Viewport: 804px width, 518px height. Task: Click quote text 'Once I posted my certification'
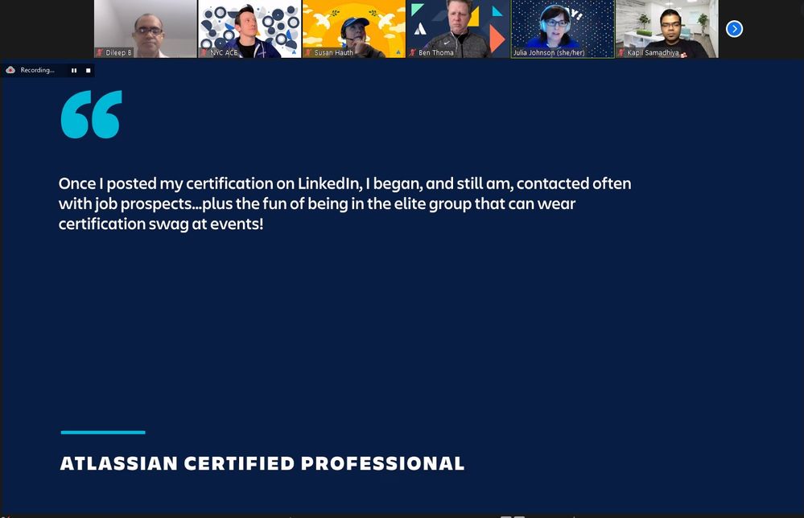166,183
